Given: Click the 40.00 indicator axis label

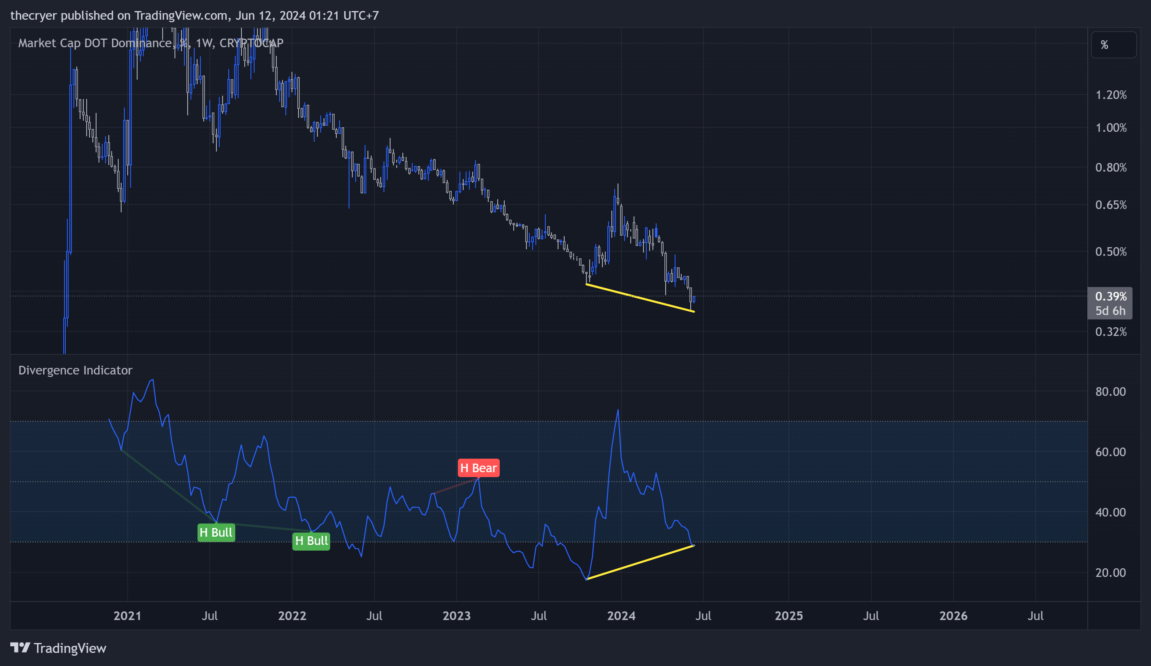Looking at the screenshot, I should (1110, 512).
